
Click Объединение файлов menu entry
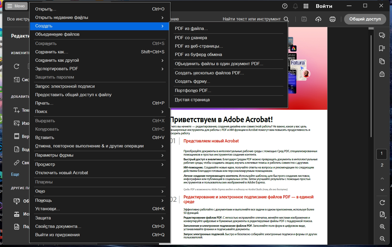(100, 34)
